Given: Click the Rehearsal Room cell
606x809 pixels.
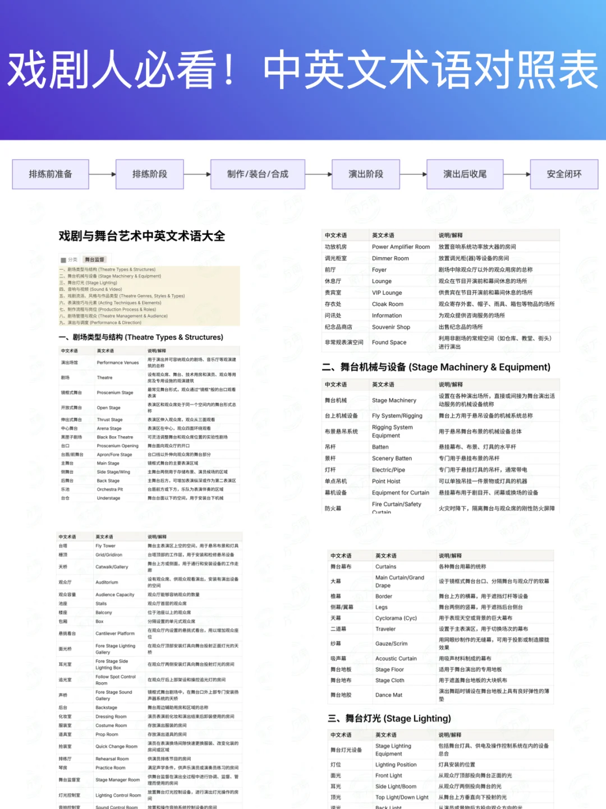Looking at the screenshot, I should (x=112, y=759).
